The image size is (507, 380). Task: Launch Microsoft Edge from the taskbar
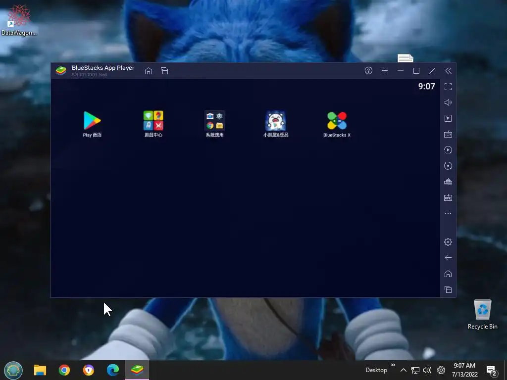coord(113,370)
